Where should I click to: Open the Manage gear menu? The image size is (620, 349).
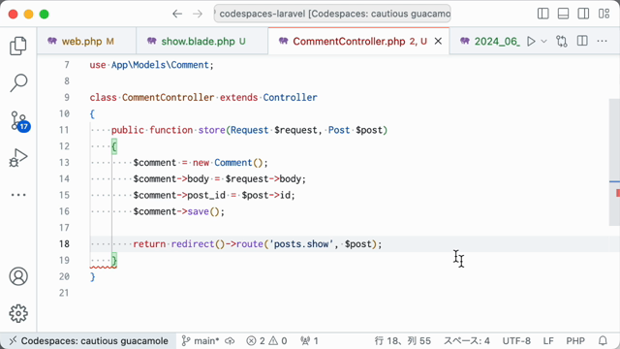click(x=18, y=313)
